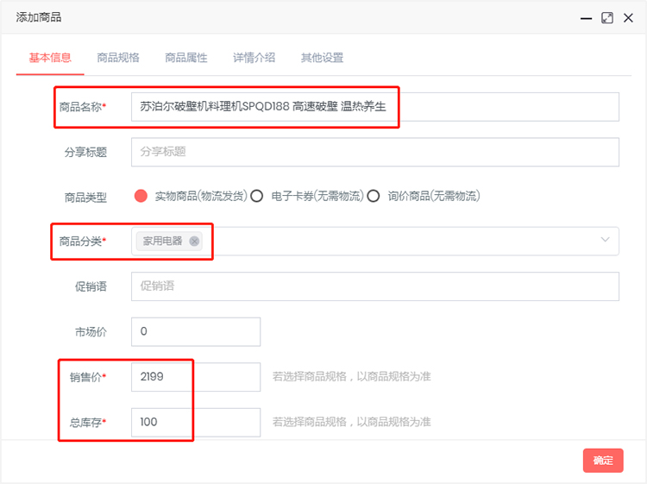
Task: Click the hint text beside 总库存
Action: (352, 422)
